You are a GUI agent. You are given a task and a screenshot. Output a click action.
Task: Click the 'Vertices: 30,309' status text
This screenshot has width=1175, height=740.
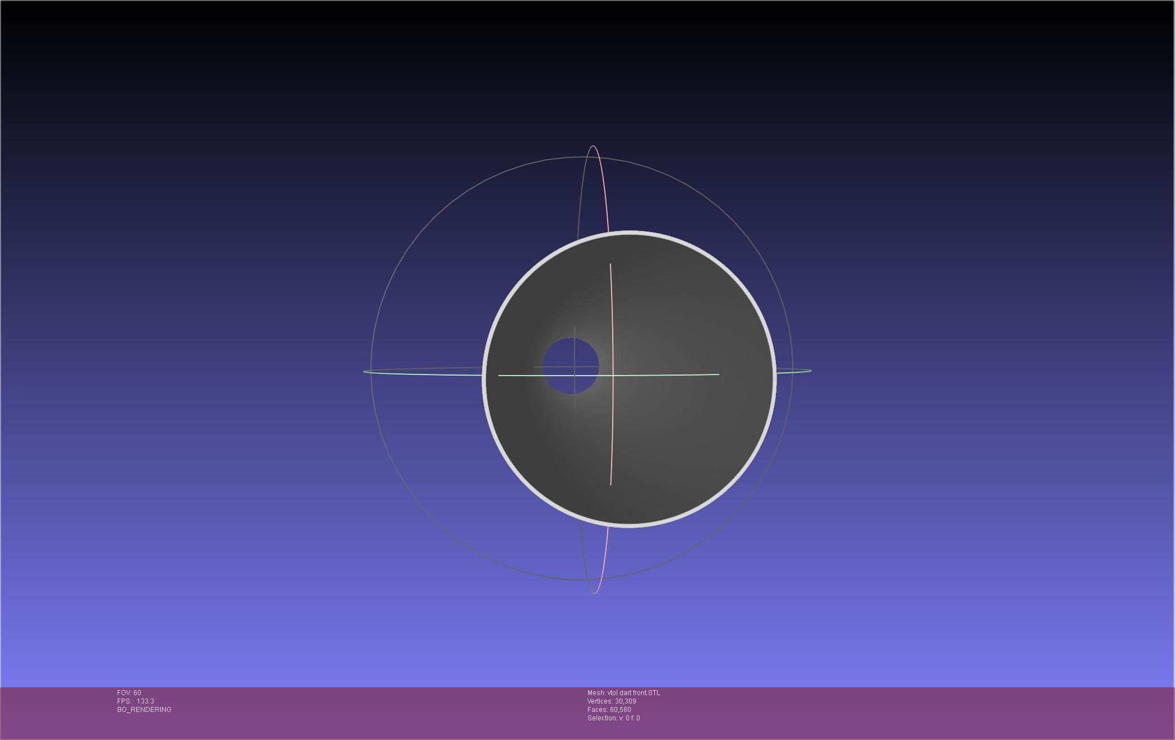click(612, 701)
